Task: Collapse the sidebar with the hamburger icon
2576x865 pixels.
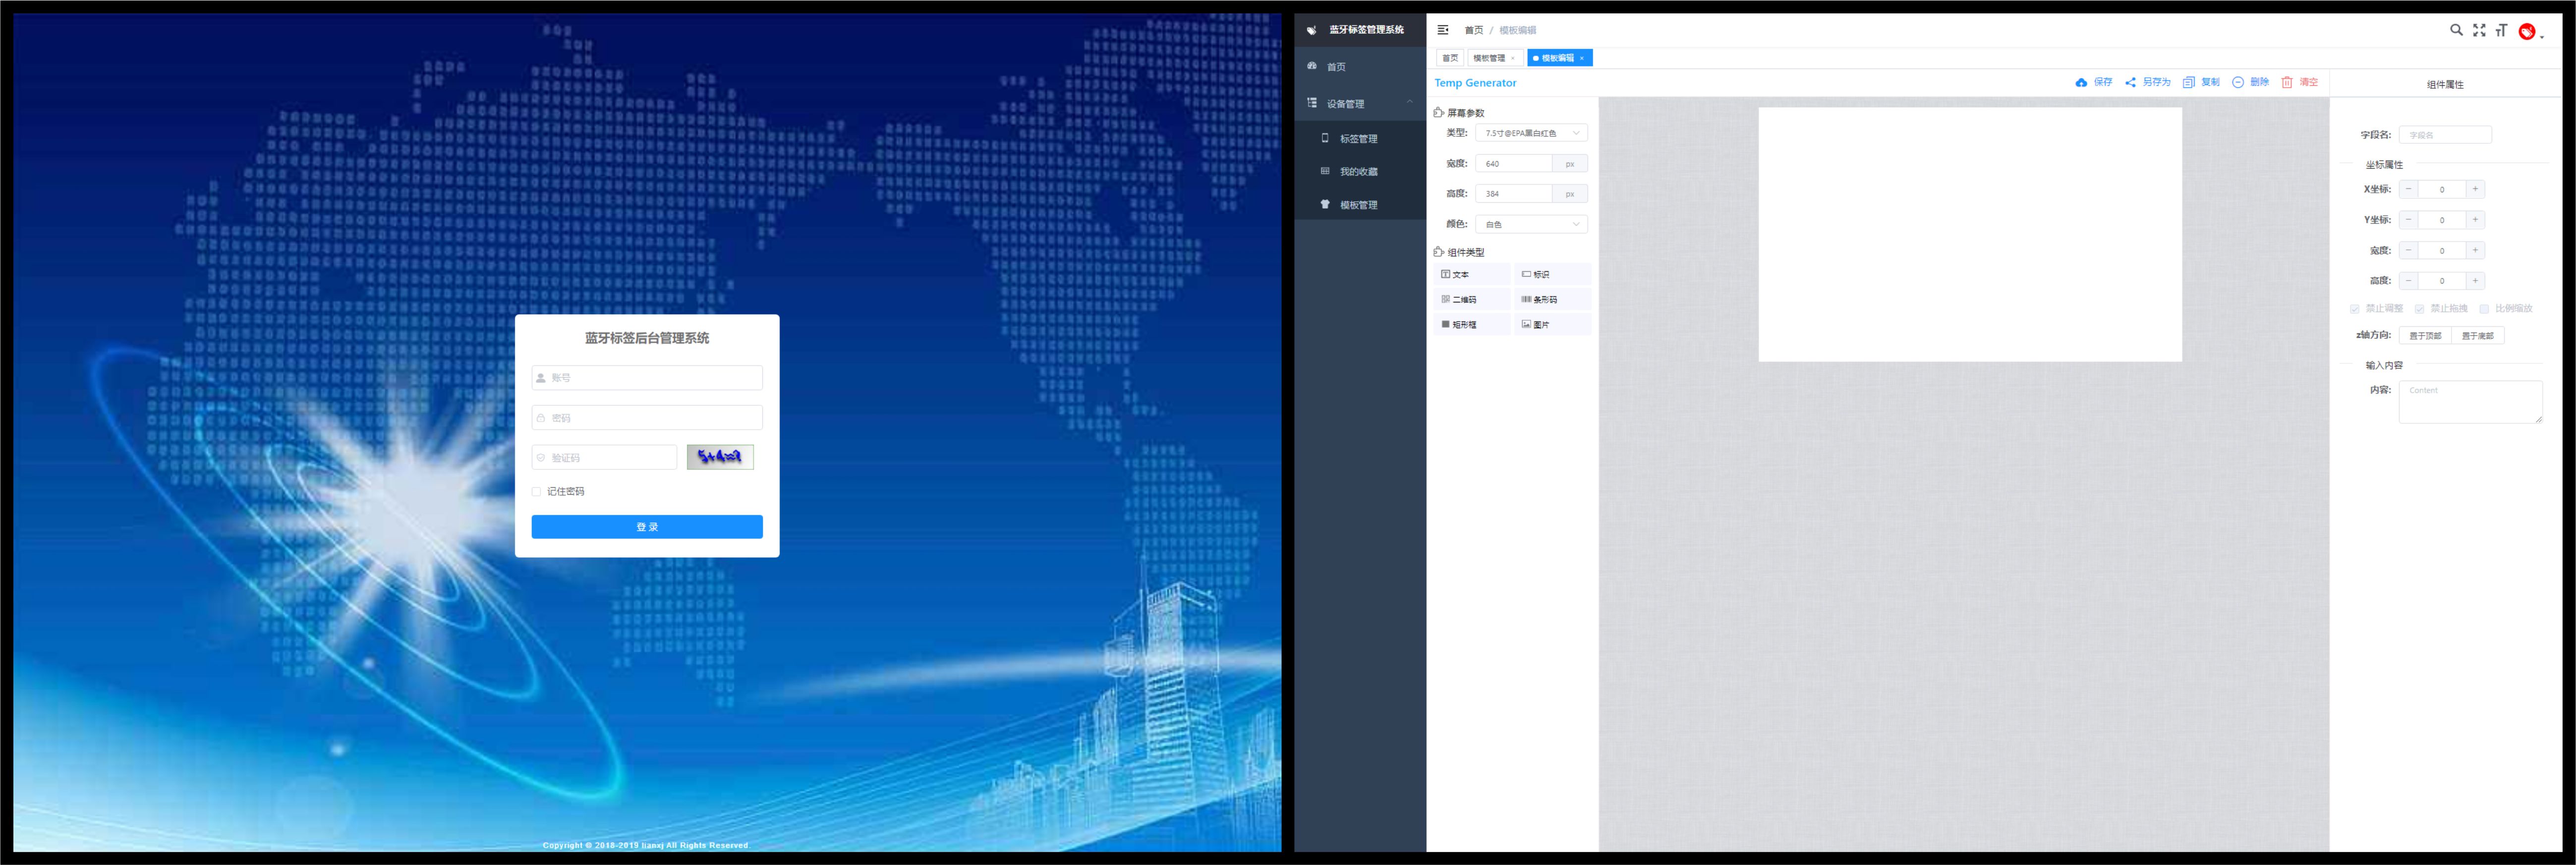Action: [1442, 30]
